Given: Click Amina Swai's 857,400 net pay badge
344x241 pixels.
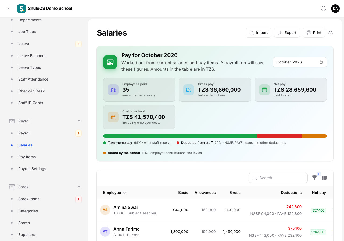Looking at the screenshot, I should pyautogui.click(x=318, y=210).
